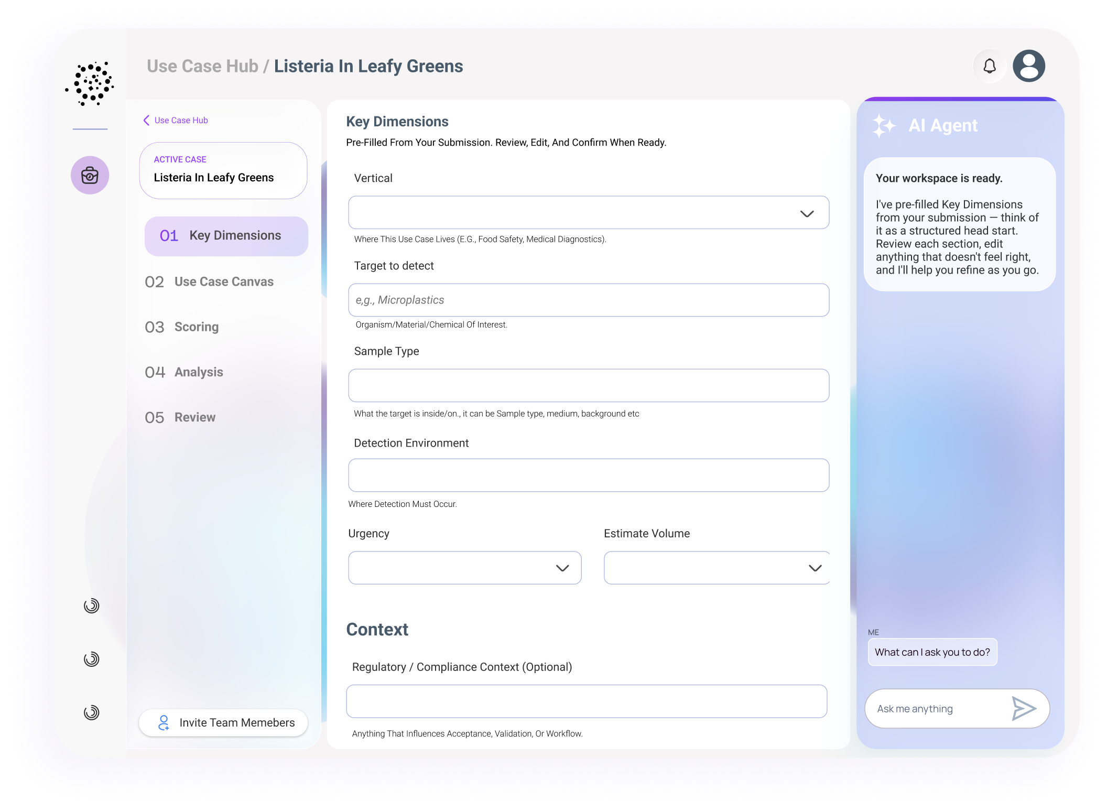Open the Urgency dropdown
Viewport: 1107px width, 811px height.
(464, 568)
